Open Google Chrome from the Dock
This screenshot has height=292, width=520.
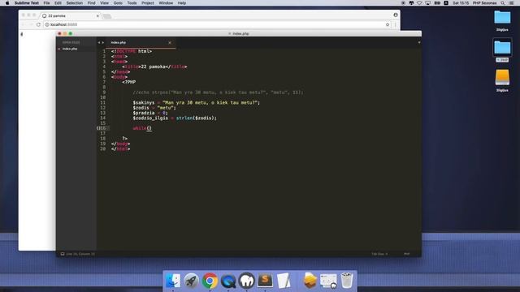click(x=210, y=281)
